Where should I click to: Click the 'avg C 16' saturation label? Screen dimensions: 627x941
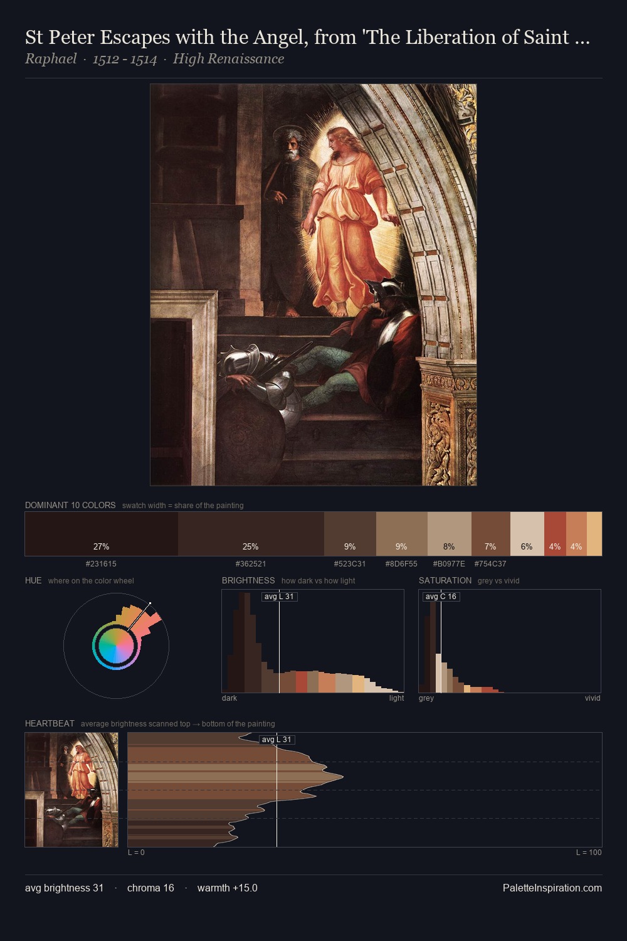[441, 597]
